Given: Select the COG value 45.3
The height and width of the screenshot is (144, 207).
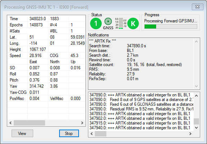Looking at the screenshot, I should click(74, 56).
